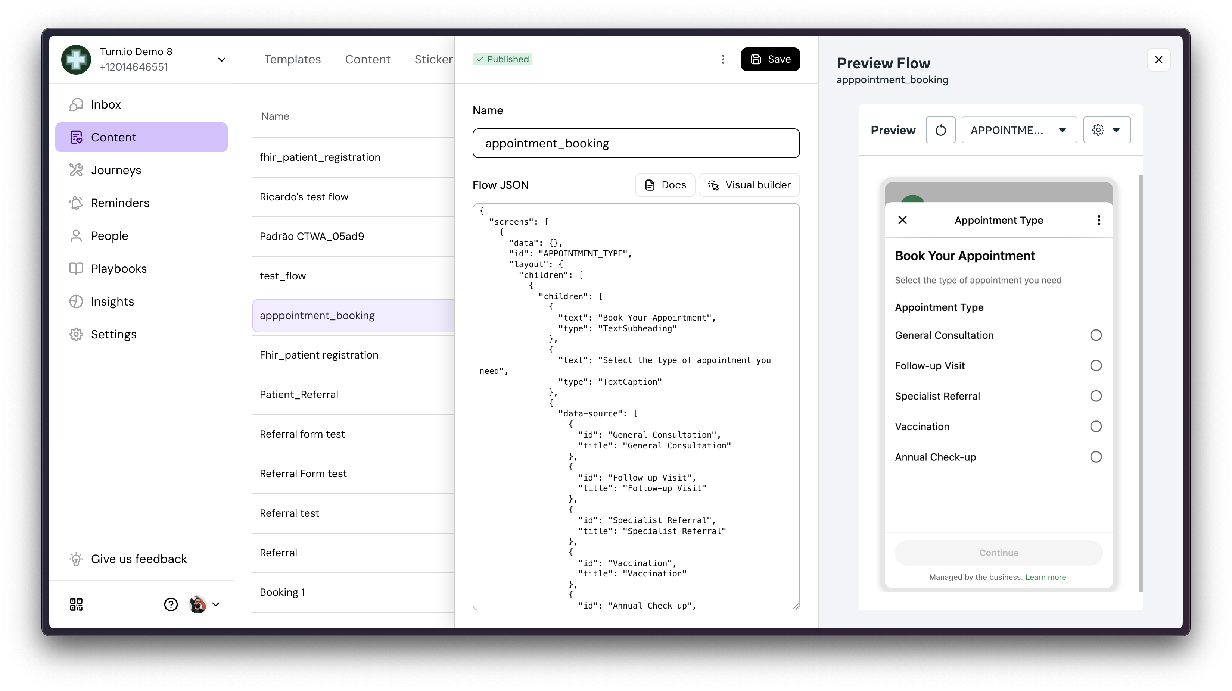The image size is (1232, 691).
Task: Expand the APPOINTME... screen selector dropdown
Action: [1019, 130]
